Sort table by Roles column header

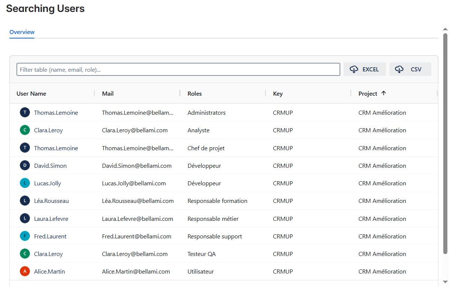click(195, 94)
